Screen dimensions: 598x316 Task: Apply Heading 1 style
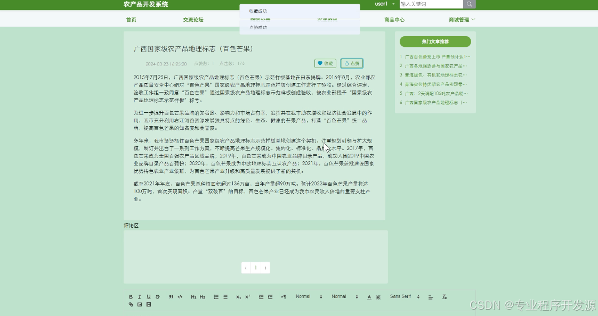[194, 297]
